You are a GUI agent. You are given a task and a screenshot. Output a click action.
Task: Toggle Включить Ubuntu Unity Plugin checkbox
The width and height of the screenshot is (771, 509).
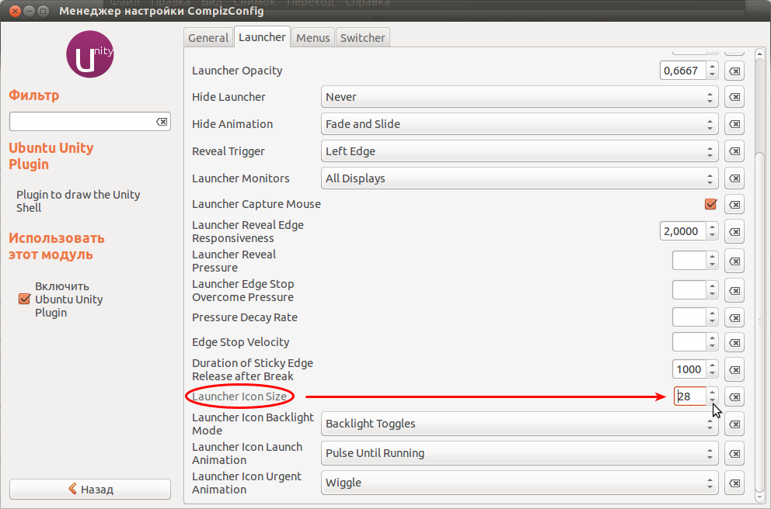(24, 299)
